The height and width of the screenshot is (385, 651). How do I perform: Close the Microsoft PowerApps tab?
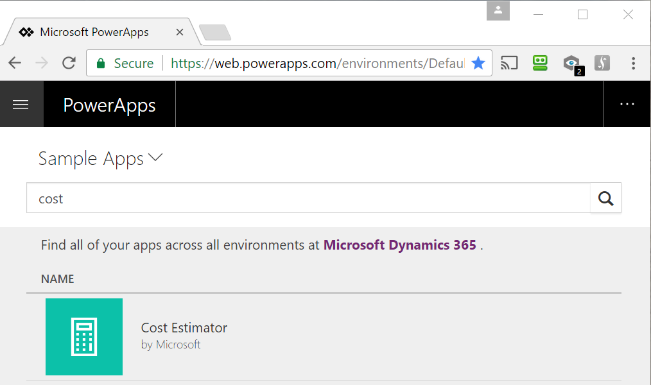[180, 32]
